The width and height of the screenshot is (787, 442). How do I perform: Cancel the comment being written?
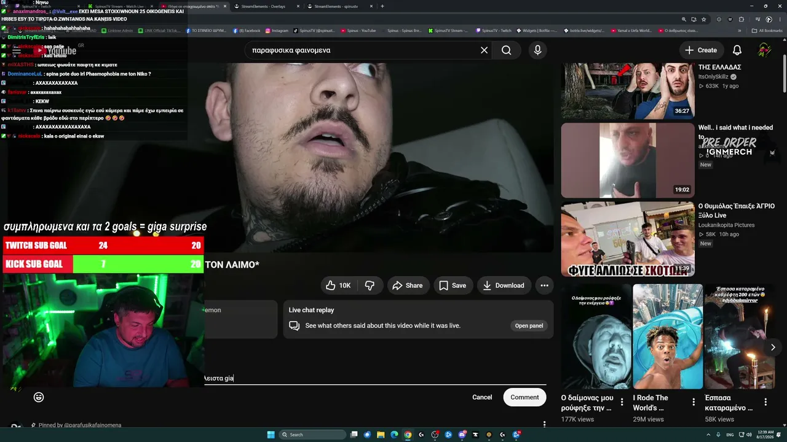[x=482, y=397]
